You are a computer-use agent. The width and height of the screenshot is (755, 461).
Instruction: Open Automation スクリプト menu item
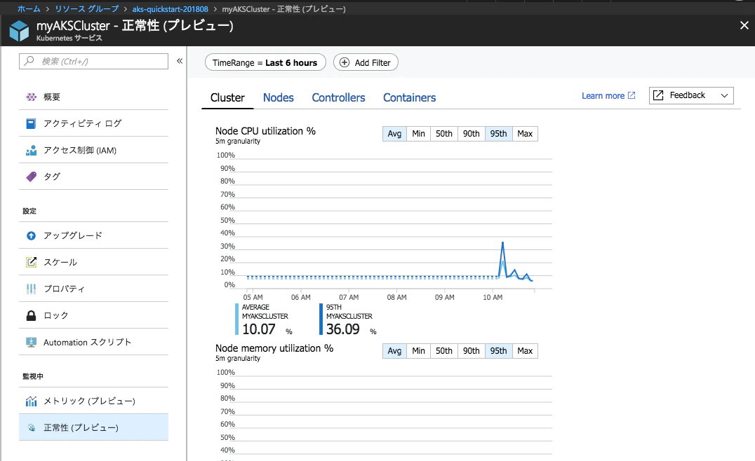click(93, 343)
